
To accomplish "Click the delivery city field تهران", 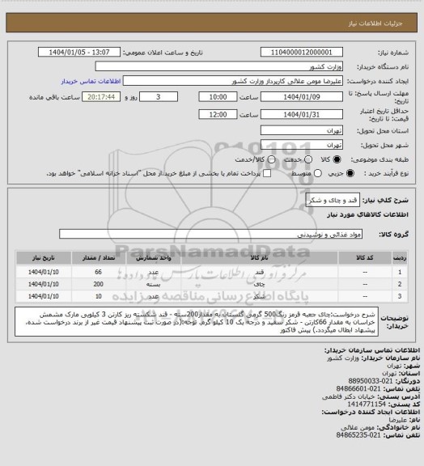I will pos(302,145).
